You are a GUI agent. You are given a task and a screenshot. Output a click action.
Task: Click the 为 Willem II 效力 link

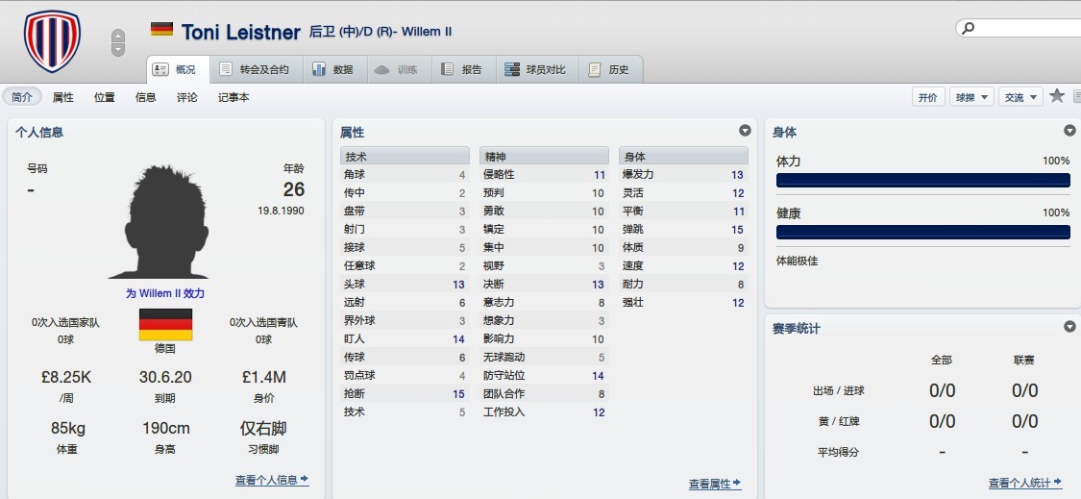(164, 293)
